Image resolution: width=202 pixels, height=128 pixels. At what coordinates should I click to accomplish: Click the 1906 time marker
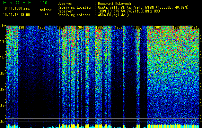pos(119,28)
